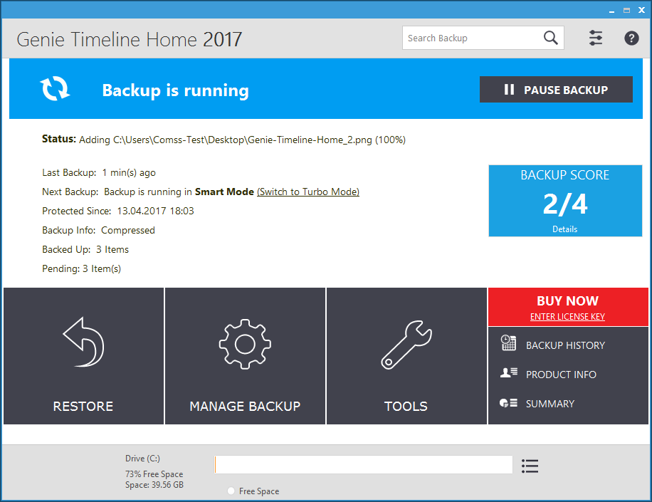
Task: Click the Backup History calendar icon
Action: (x=508, y=343)
